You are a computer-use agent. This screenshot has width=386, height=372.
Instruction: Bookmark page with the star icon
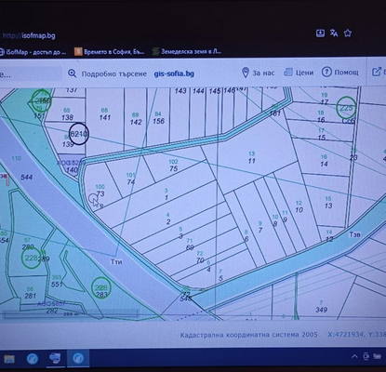pos(348,33)
